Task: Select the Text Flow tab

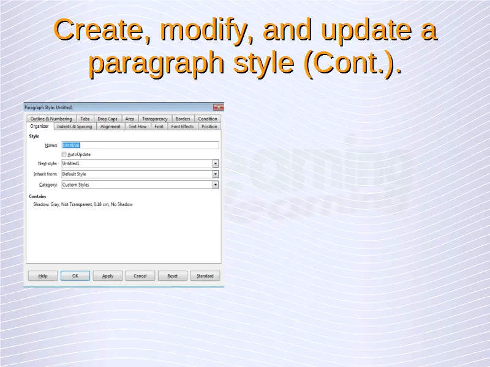Action: click(x=137, y=127)
